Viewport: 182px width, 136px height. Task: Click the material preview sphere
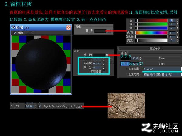[41, 64]
